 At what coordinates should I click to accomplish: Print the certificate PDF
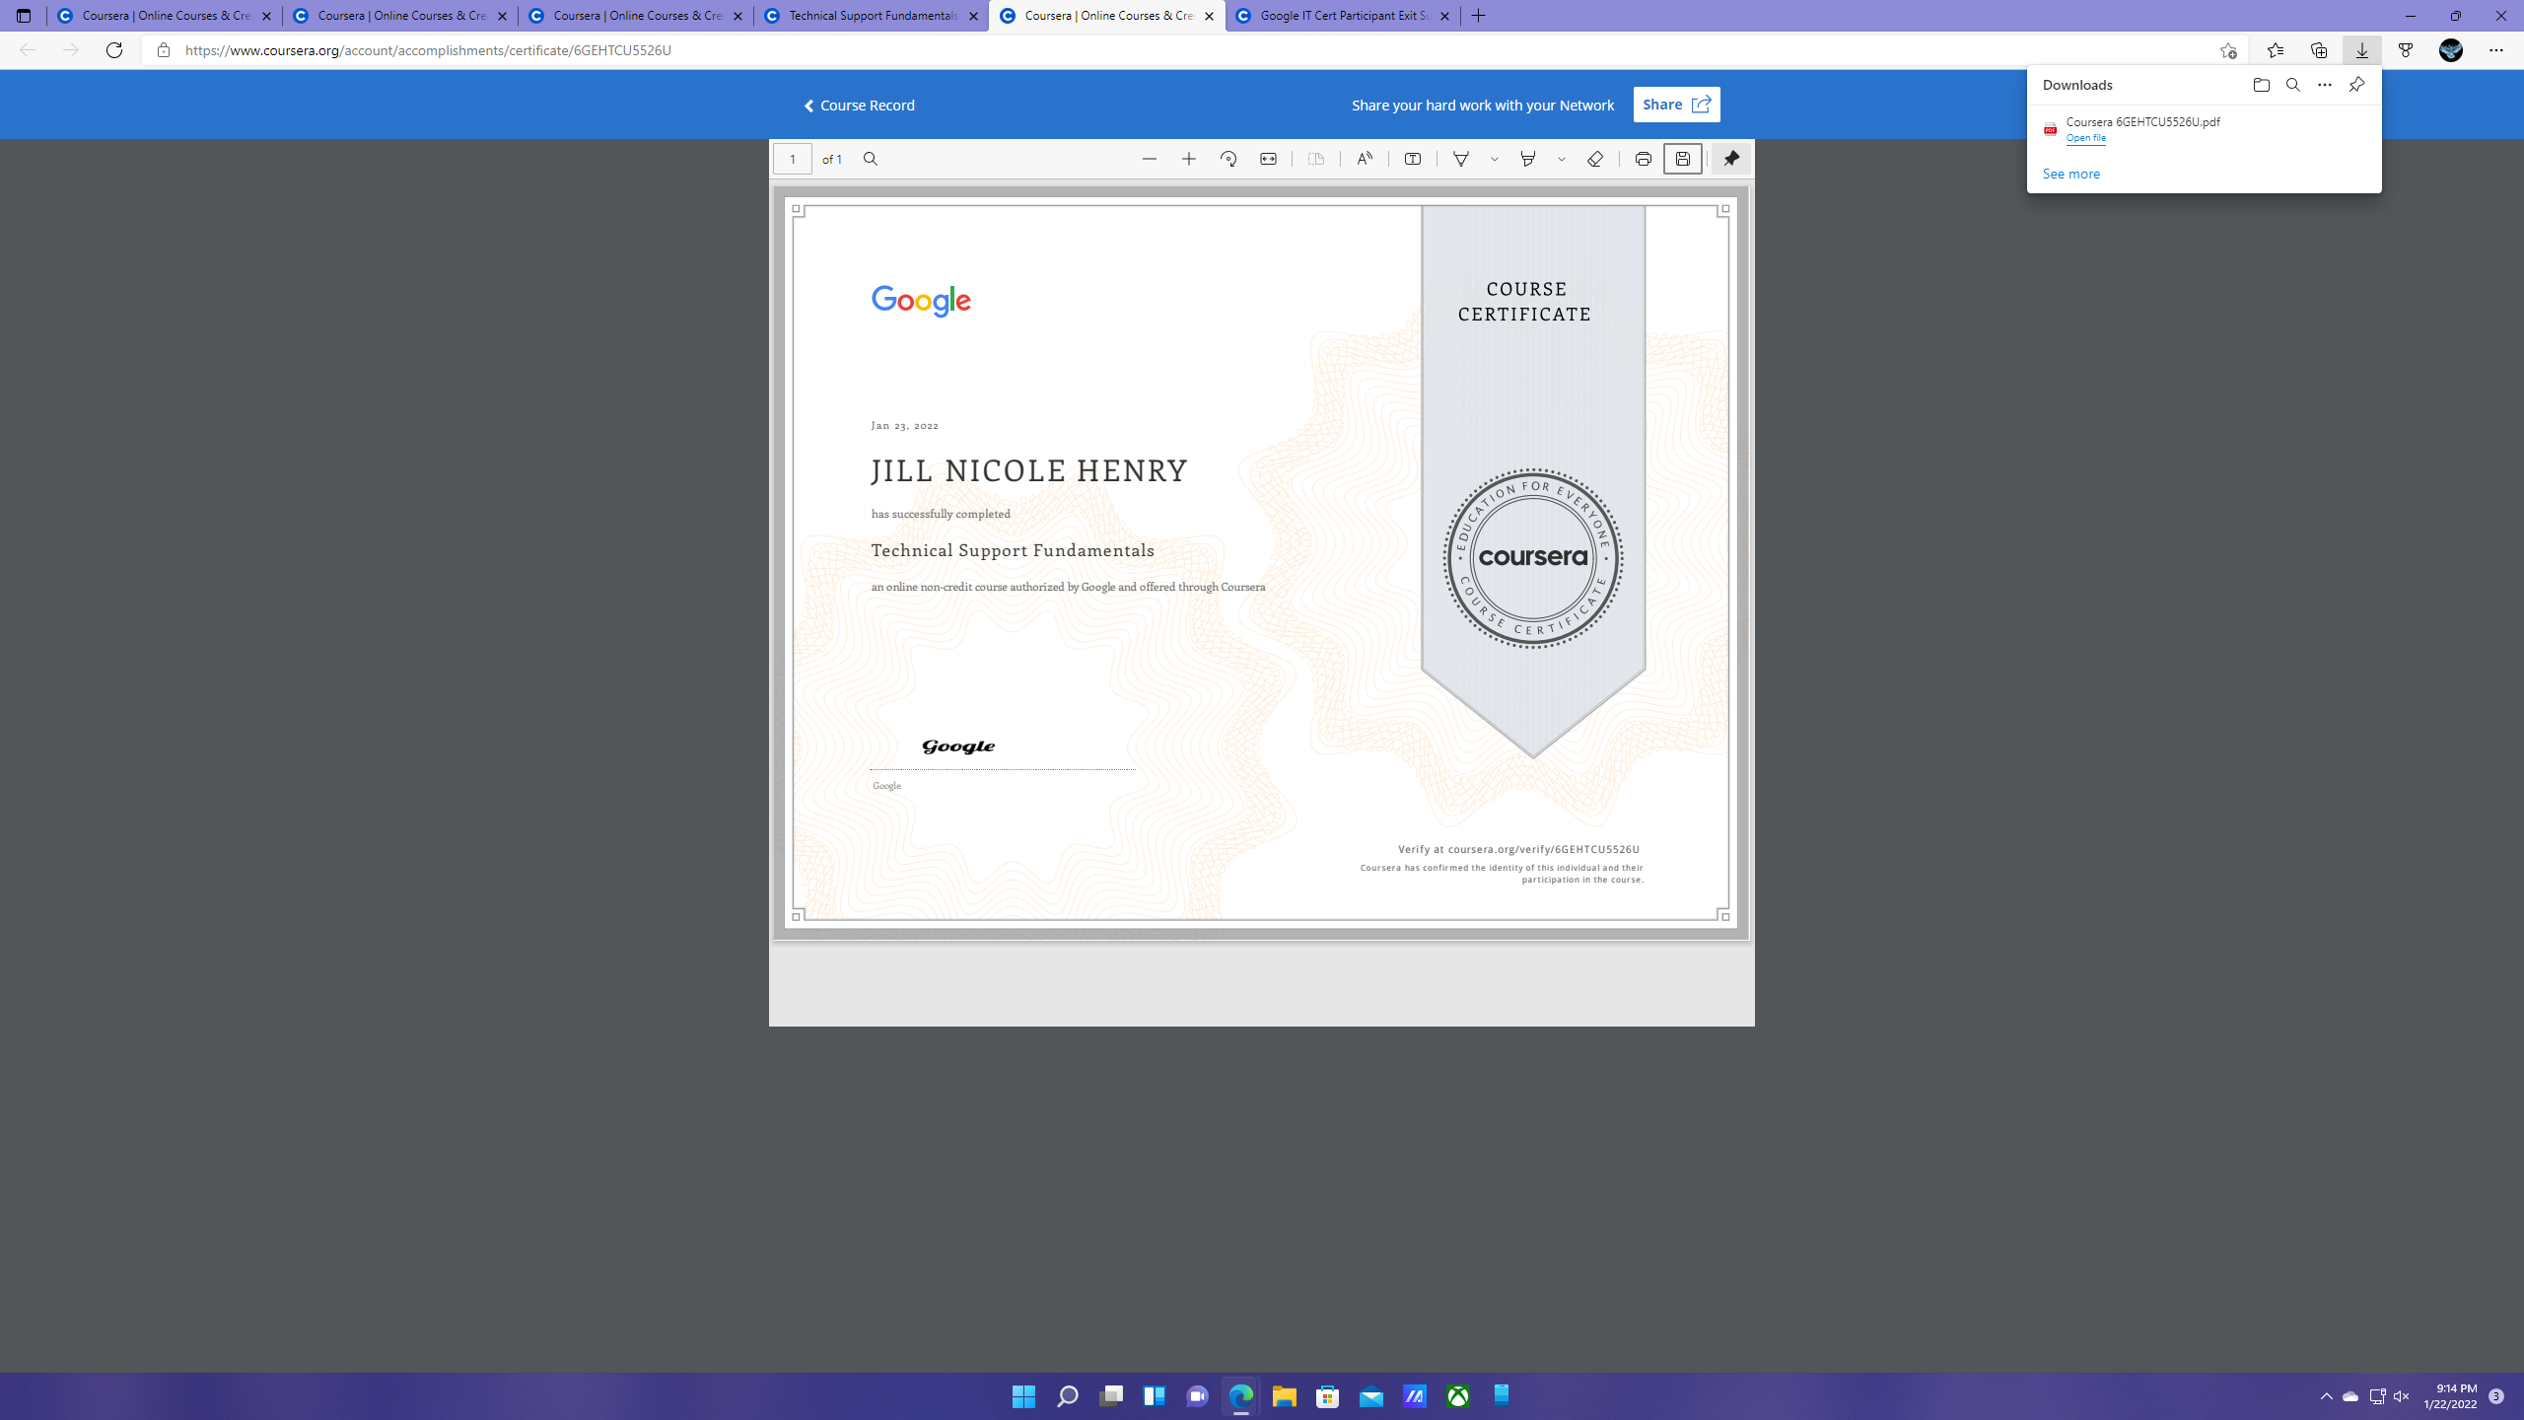click(x=1643, y=159)
